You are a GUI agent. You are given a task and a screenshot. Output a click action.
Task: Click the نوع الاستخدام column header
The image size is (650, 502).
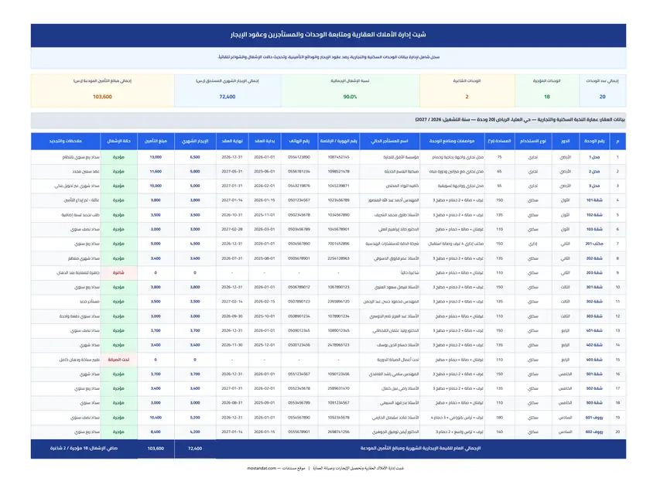[x=533, y=142]
